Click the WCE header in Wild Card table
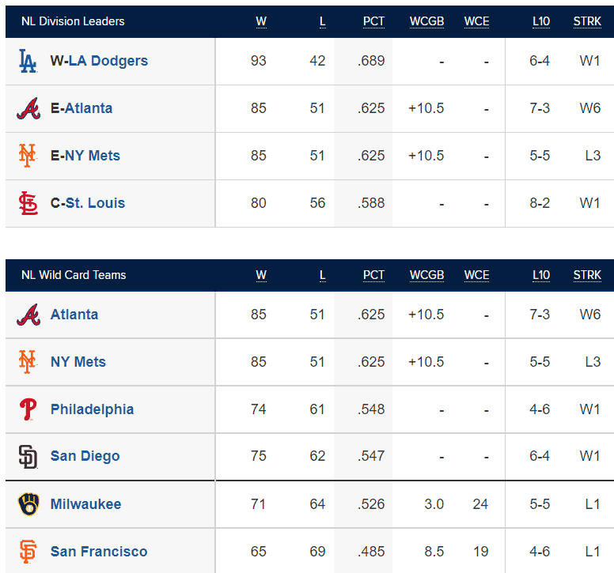 tap(476, 275)
